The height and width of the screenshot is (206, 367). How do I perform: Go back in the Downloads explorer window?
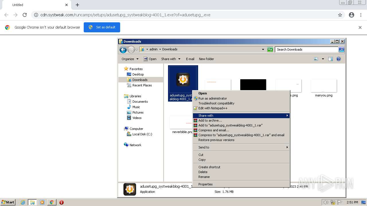pos(123,49)
